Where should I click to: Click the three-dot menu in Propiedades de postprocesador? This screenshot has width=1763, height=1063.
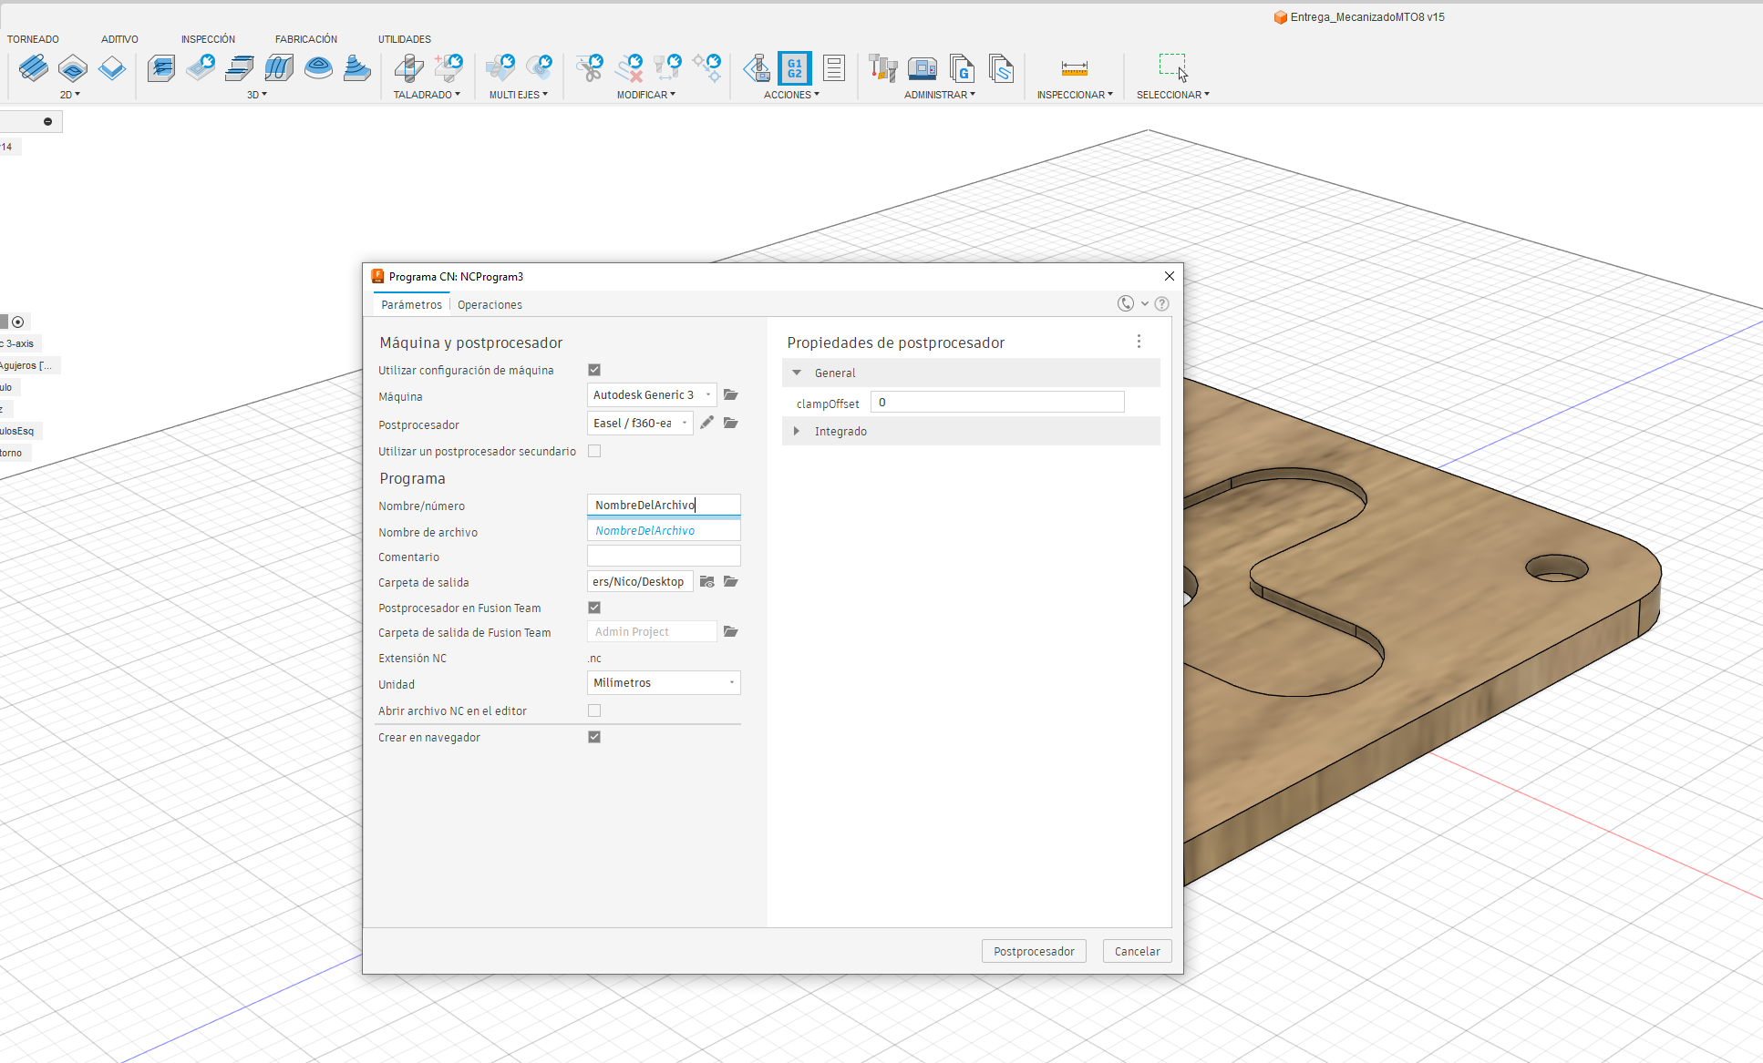pyautogui.click(x=1139, y=342)
